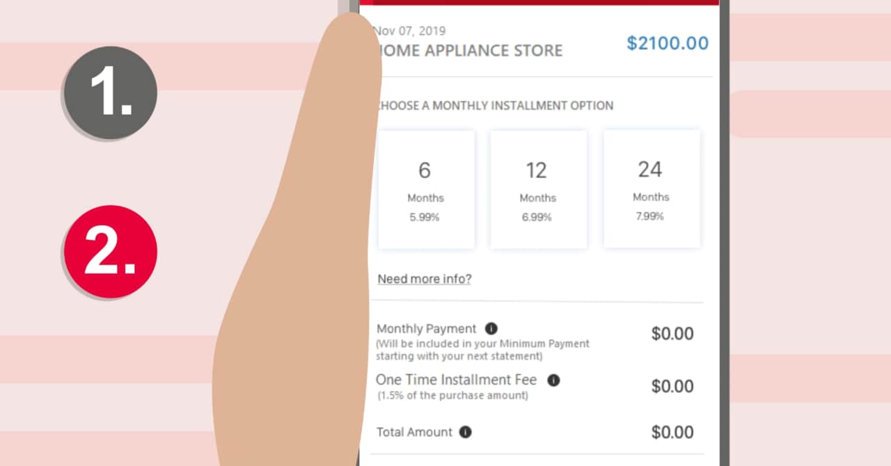Screen dimensions: 891x466
Task: Pick the 24 Months 7.99% plan
Action: [651, 188]
